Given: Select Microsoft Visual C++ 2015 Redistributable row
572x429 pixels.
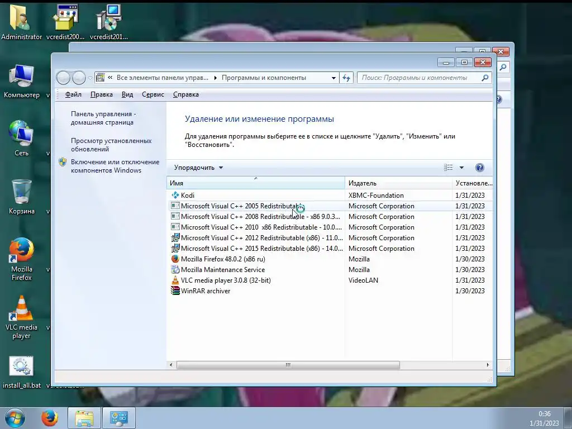Looking at the screenshot, I should pyautogui.click(x=330, y=248).
